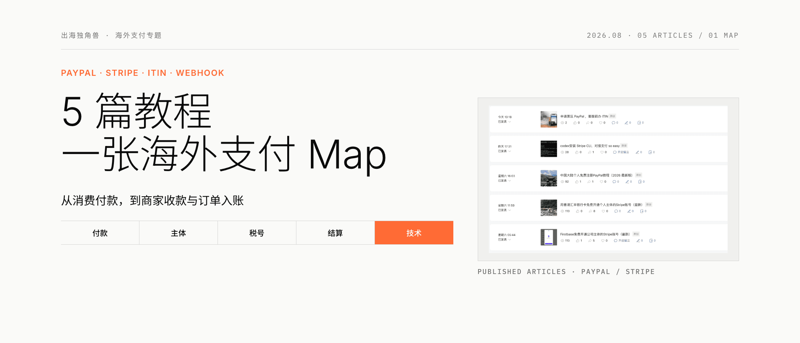The width and height of the screenshot is (800, 343).
Task: Click thumbs-up icon on 中国大陆 PayPal教程 article
Action: (577, 182)
